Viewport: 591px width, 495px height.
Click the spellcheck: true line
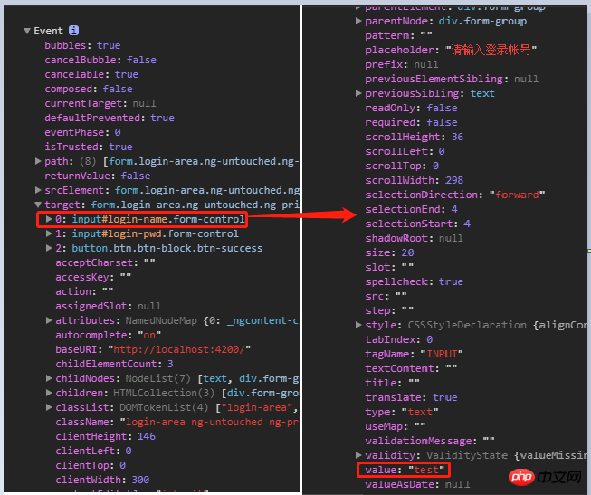coord(414,281)
